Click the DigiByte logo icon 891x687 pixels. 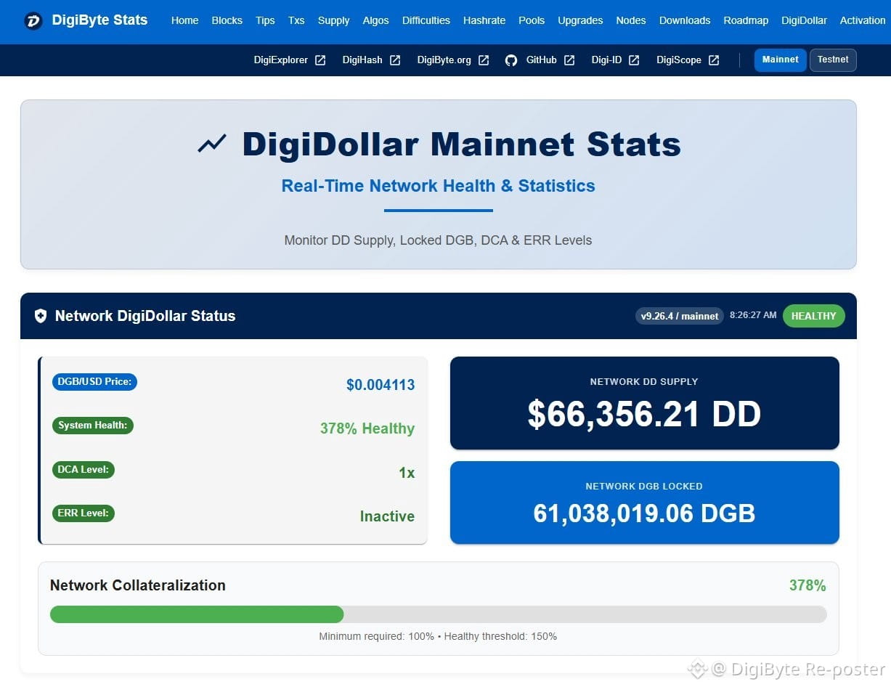33,20
